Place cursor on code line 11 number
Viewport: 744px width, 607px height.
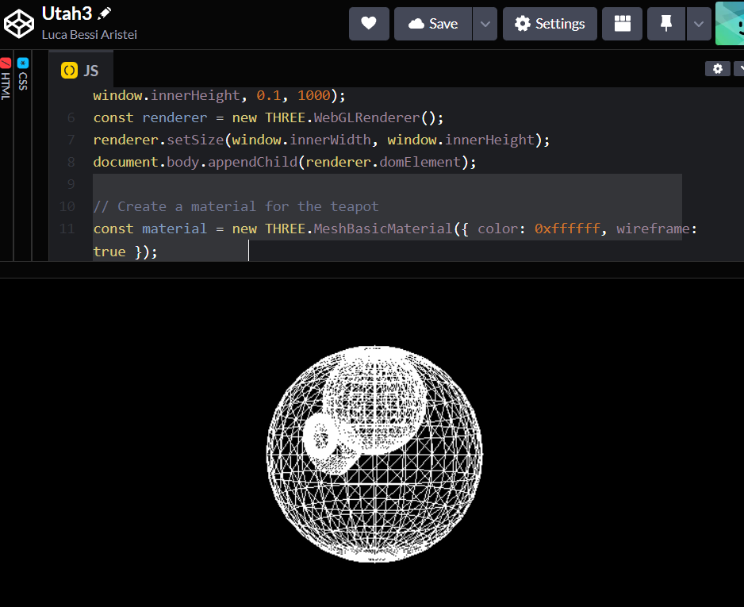click(x=67, y=229)
